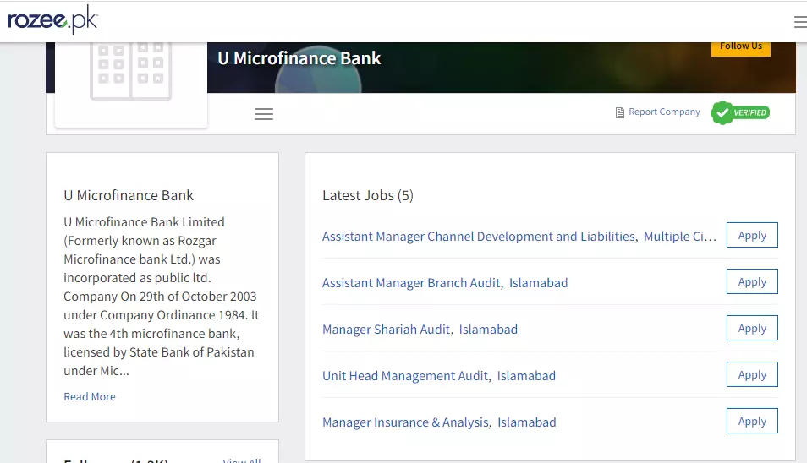Open the top-right hamburger menu

click(800, 22)
